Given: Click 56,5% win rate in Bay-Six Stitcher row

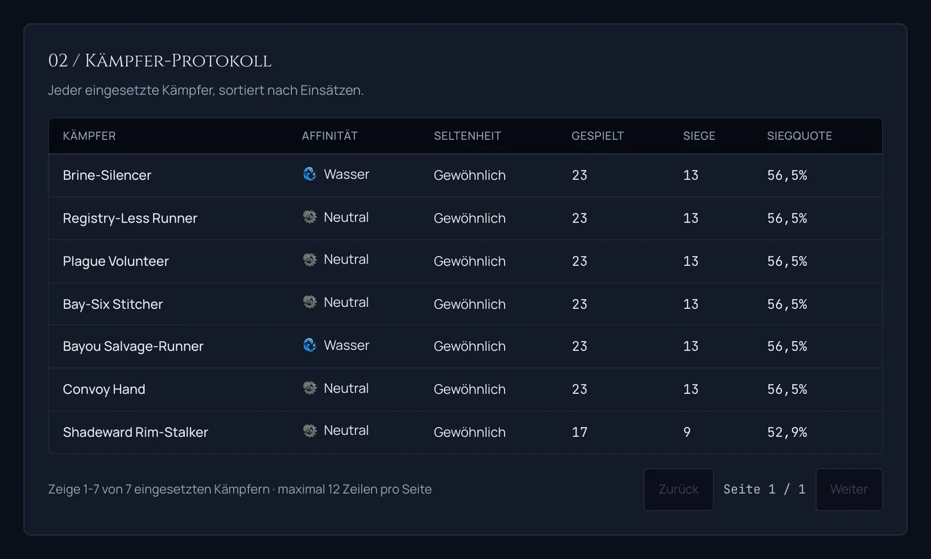Looking at the screenshot, I should 787,304.
